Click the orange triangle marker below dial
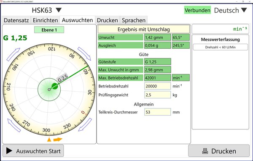The height and width of the screenshot is (161, 253). click(x=49, y=139)
